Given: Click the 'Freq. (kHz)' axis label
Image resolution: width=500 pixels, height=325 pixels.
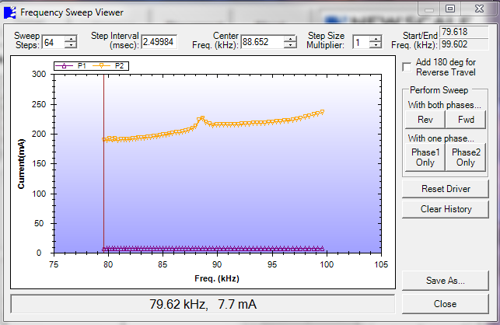Looking at the screenshot, I should click(217, 278).
